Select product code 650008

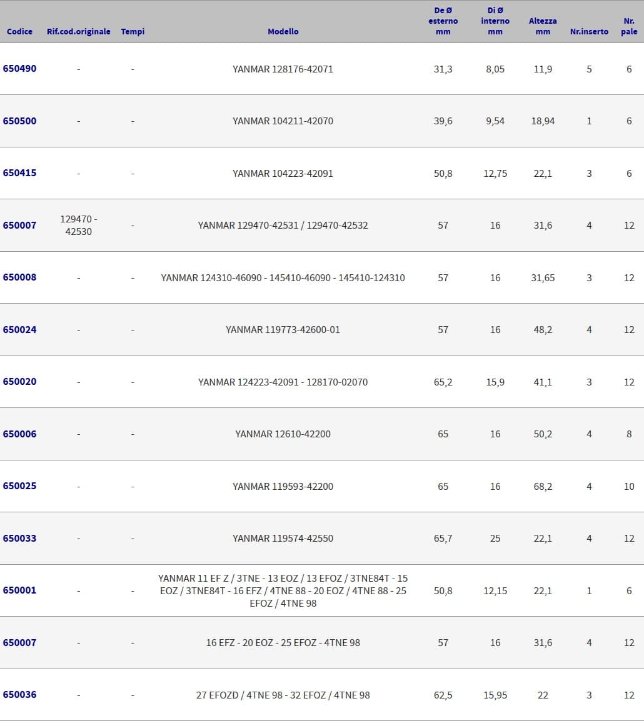tap(20, 277)
